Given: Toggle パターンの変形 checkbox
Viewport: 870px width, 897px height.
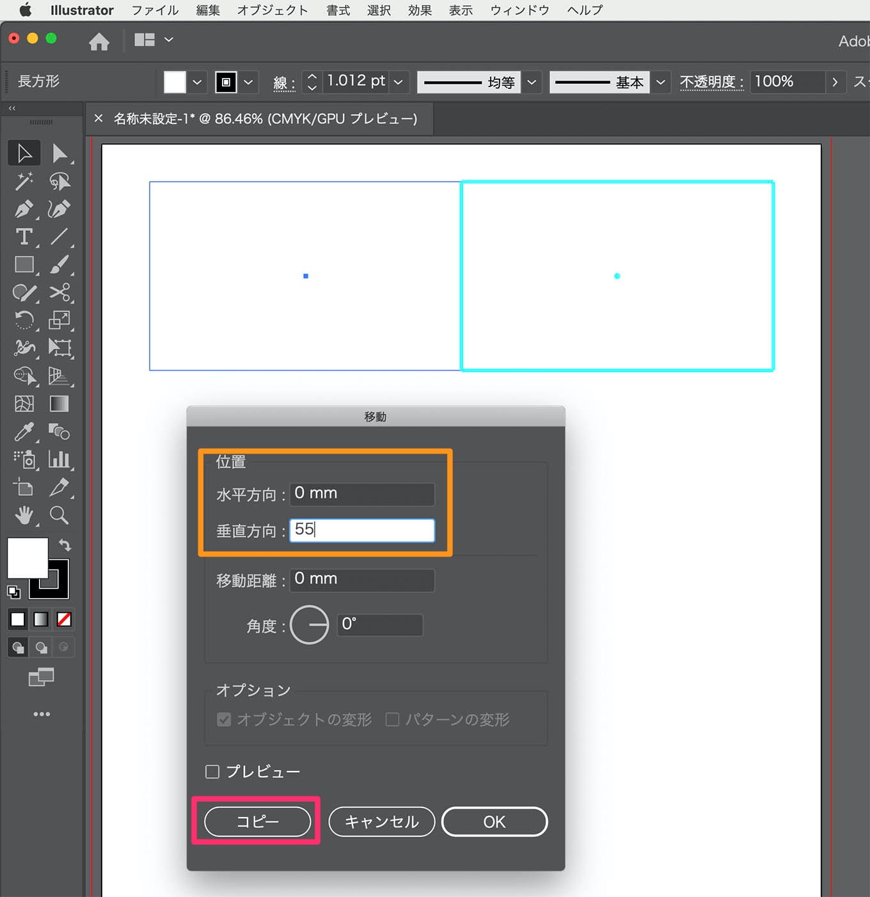Looking at the screenshot, I should coord(393,720).
